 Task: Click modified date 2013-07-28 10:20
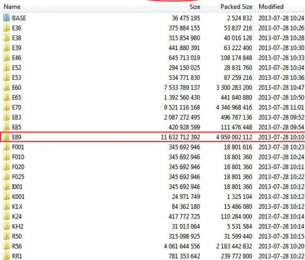pyautogui.click(x=281, y=246)
